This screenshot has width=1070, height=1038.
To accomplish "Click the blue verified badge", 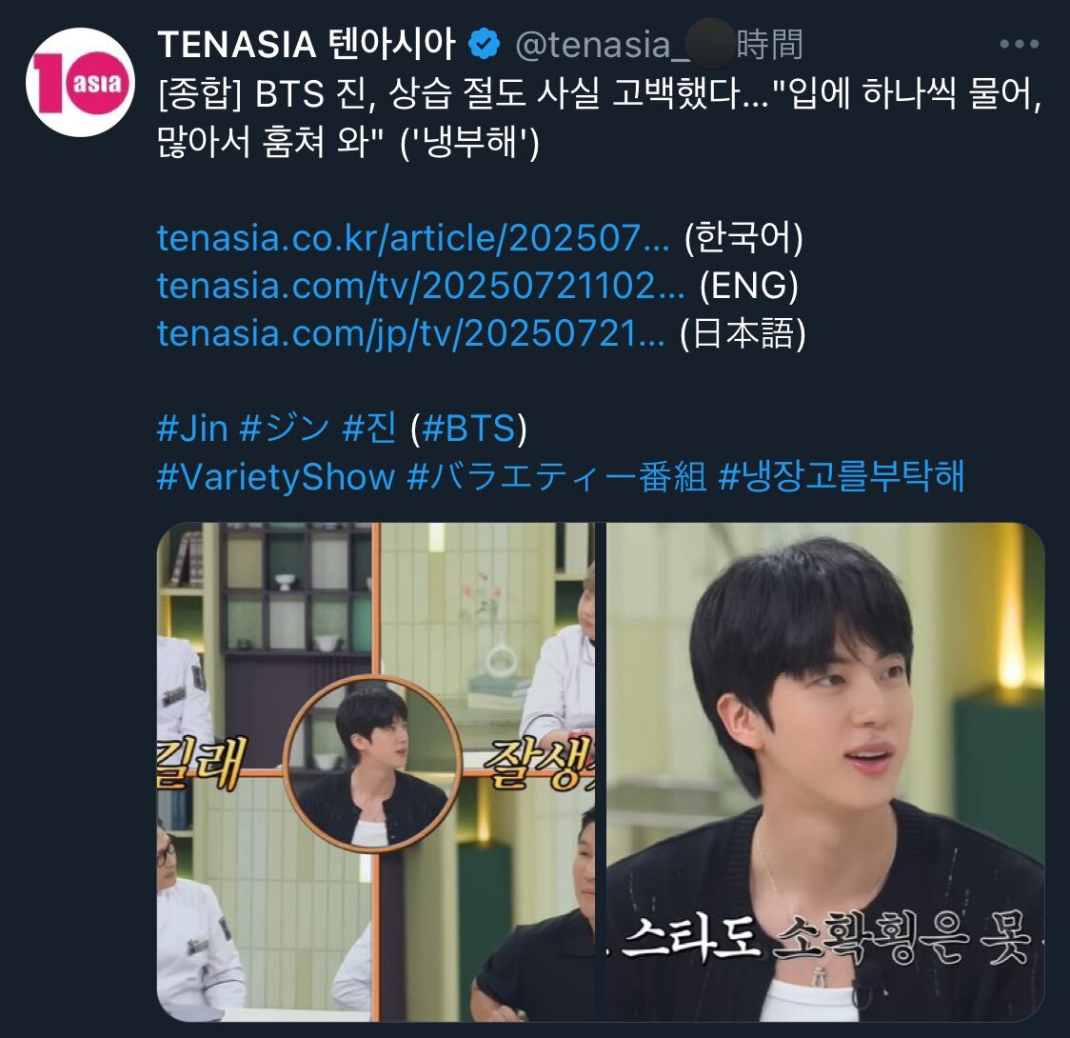I will coord(484,45).
